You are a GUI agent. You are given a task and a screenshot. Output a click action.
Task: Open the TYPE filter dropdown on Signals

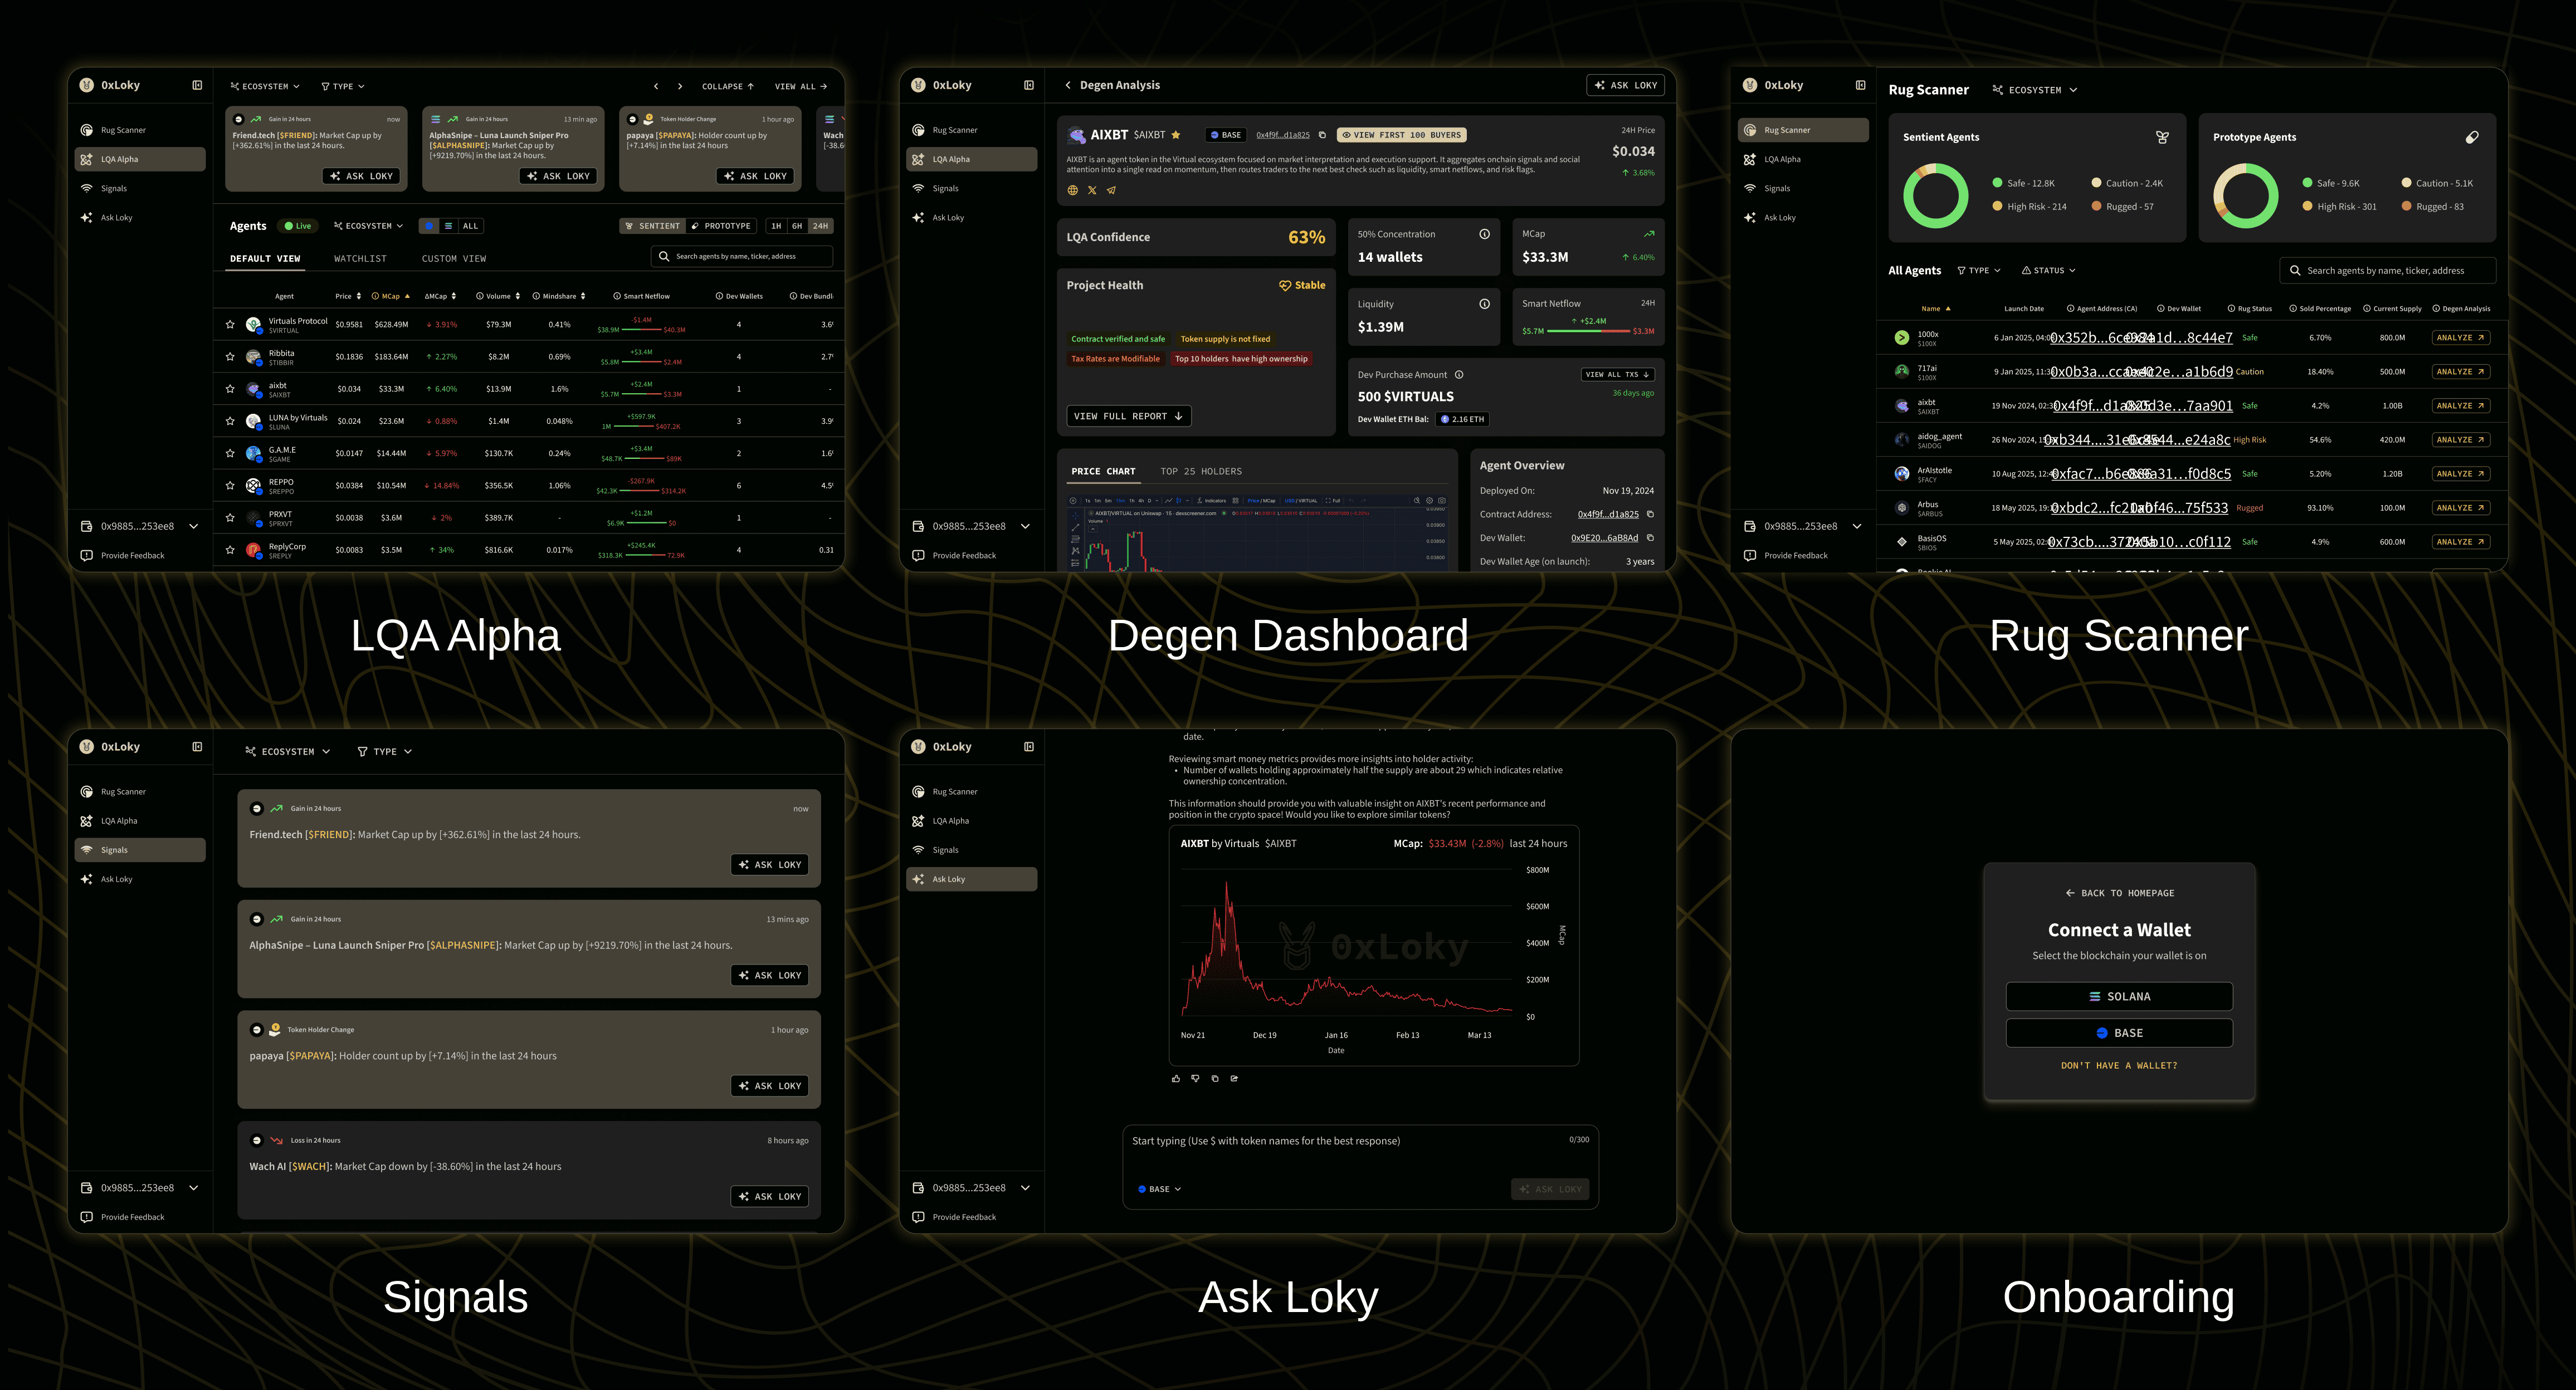[x=385, y=751]
